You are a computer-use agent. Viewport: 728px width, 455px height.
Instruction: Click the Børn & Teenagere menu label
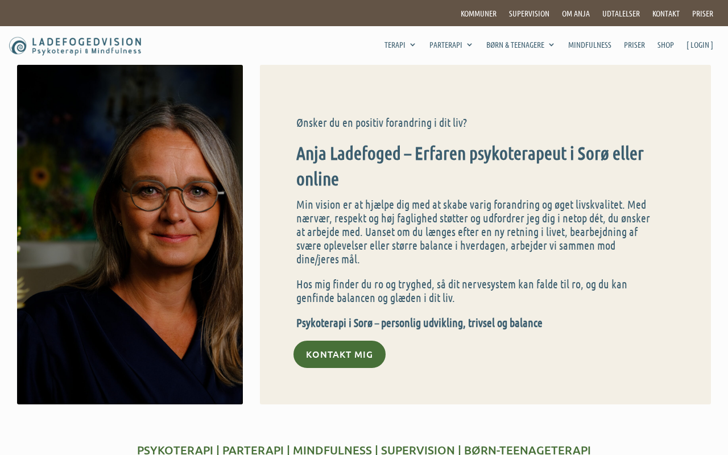click(x=515, y=45)
